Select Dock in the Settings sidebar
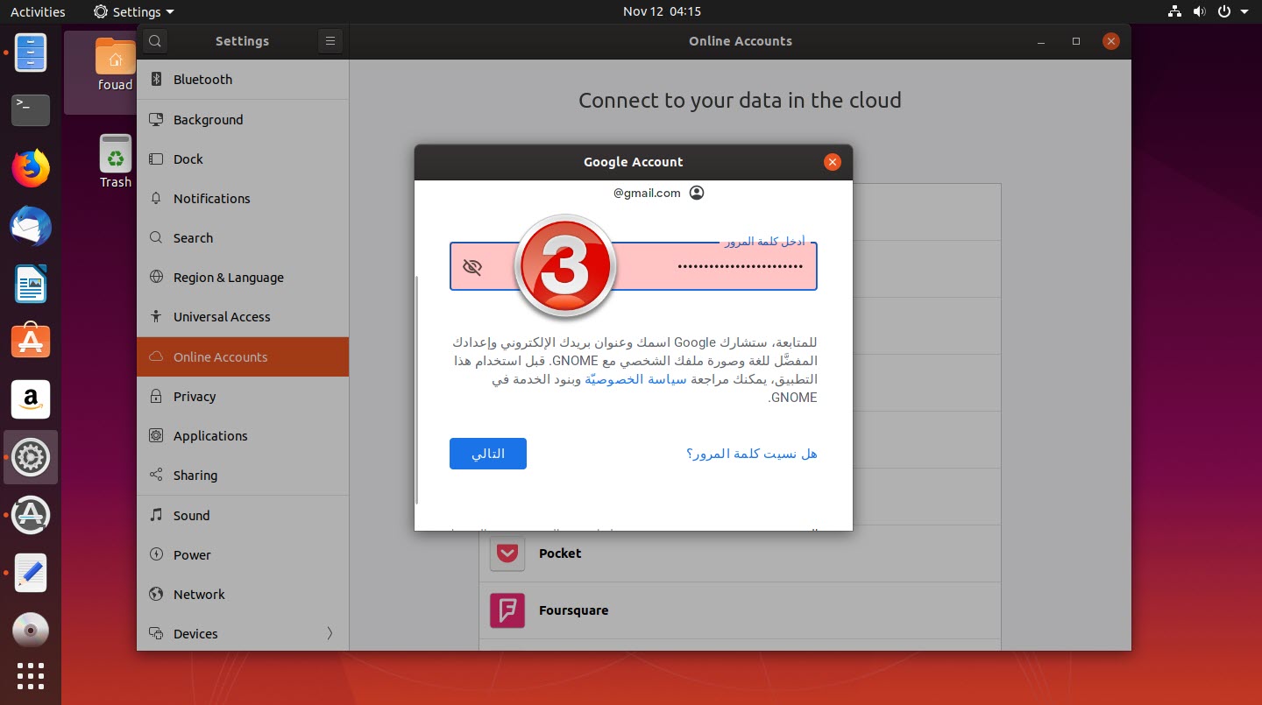The width and height of the screenshot is (1262, 705). point(243,159)
